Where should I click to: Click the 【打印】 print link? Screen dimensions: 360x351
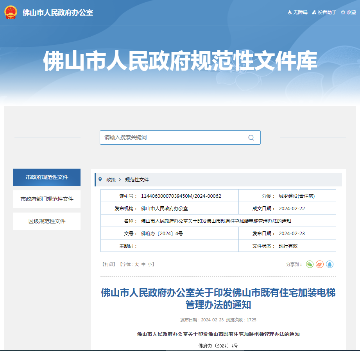coord(109,264)
